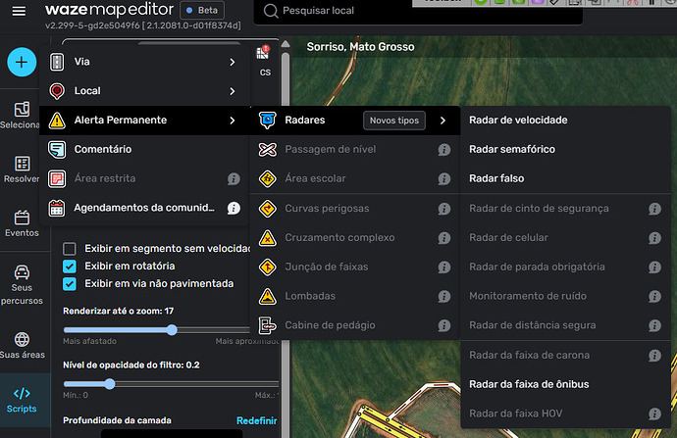Image resolution: width=677 pixels, height=438 pixels.
Task: Click Alerta Permanente warning icon
Action: click(57, 121)
